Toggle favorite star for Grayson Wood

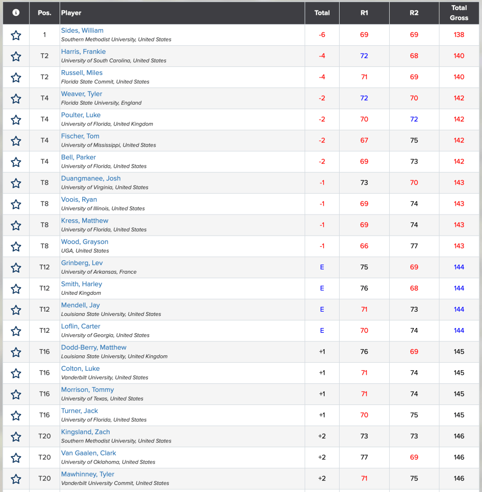(x=16, y=247)
